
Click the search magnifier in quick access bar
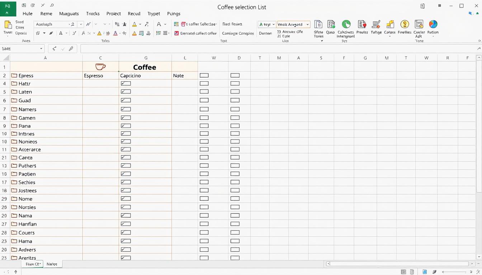pos(52,5)
